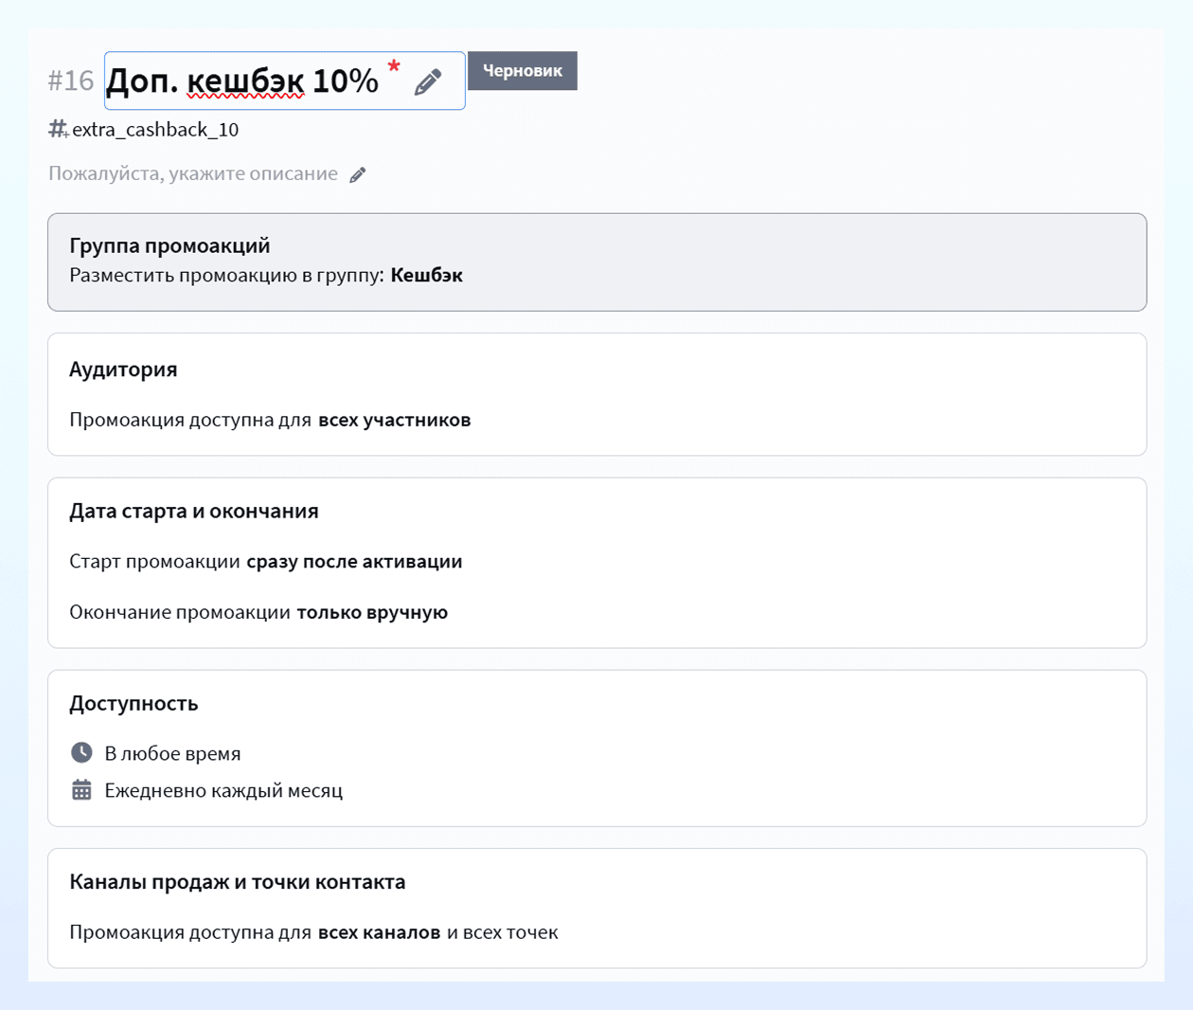Screen dimensions: 1193x1010
Task: Click the red required asterisk by title
Action: pyautogui.click(x=394, y=67)
